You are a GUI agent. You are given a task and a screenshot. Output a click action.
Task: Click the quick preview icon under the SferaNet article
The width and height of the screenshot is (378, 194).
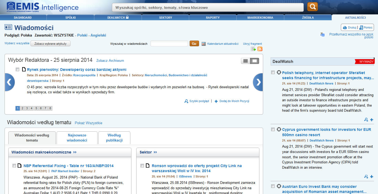(x=366, y=120)
